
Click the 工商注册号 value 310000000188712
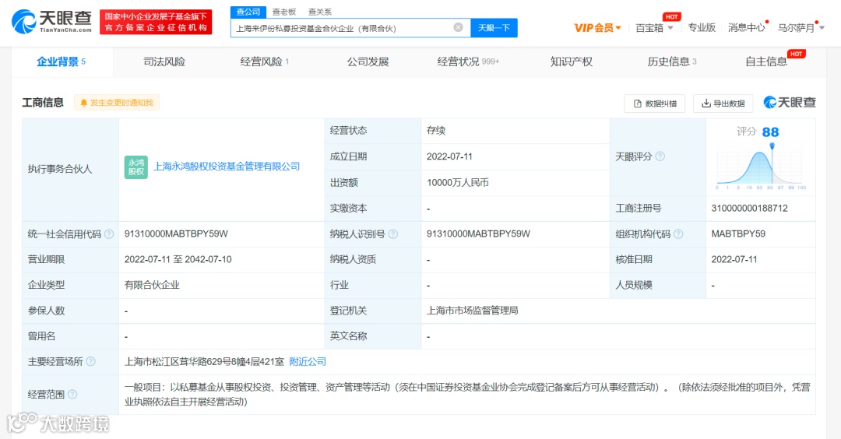749,208
